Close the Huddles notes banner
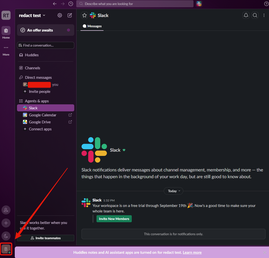 265,252
